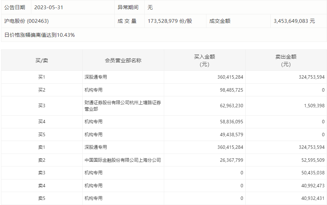Select sell amount 50,435,038
Image resolution: width=327 pixels, height=205 pixels.
[x=313, y=173]
